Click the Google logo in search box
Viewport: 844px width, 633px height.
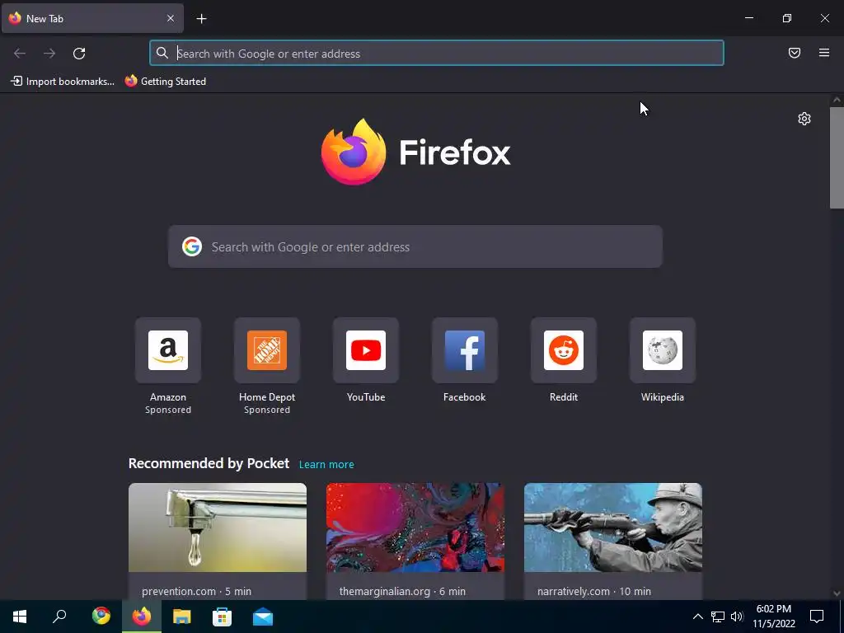click(x=191, y=246)
